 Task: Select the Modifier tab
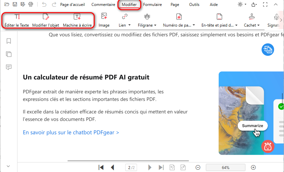[x=129, y=5]
